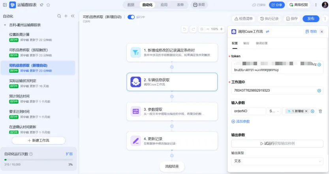Select node 4 更新记录
This screenshot has height=174, width=329.
pos(172,141)
